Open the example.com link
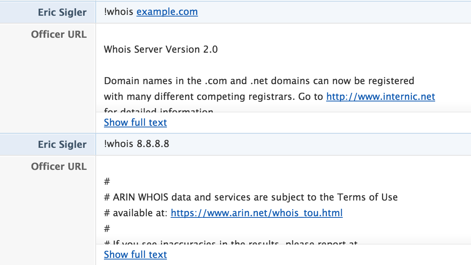Viewport: 471px width, 265px height. [x=167, y=12]
